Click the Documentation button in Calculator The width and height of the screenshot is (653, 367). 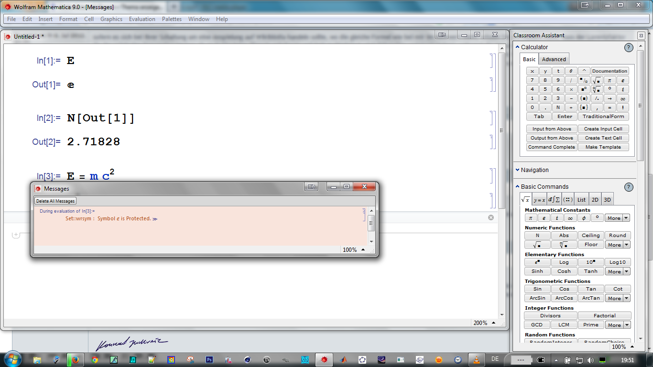point(610,71)
